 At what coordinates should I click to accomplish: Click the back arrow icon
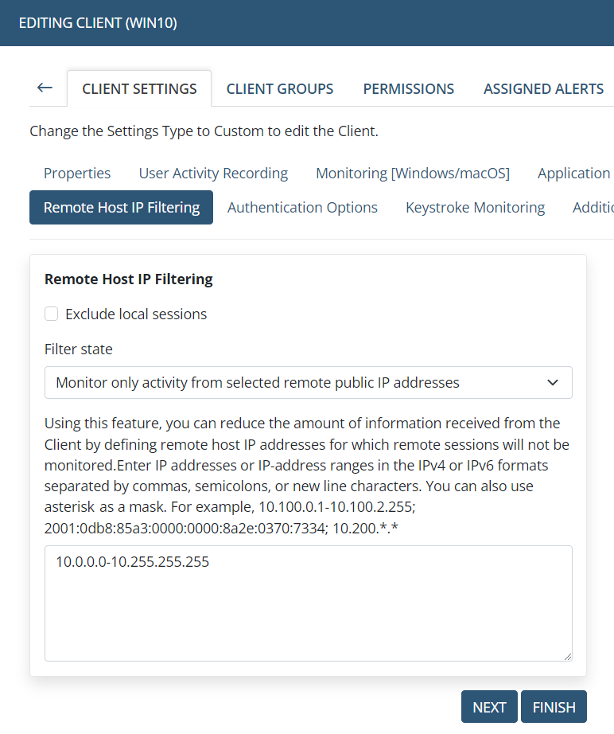(x=45, y=88)
